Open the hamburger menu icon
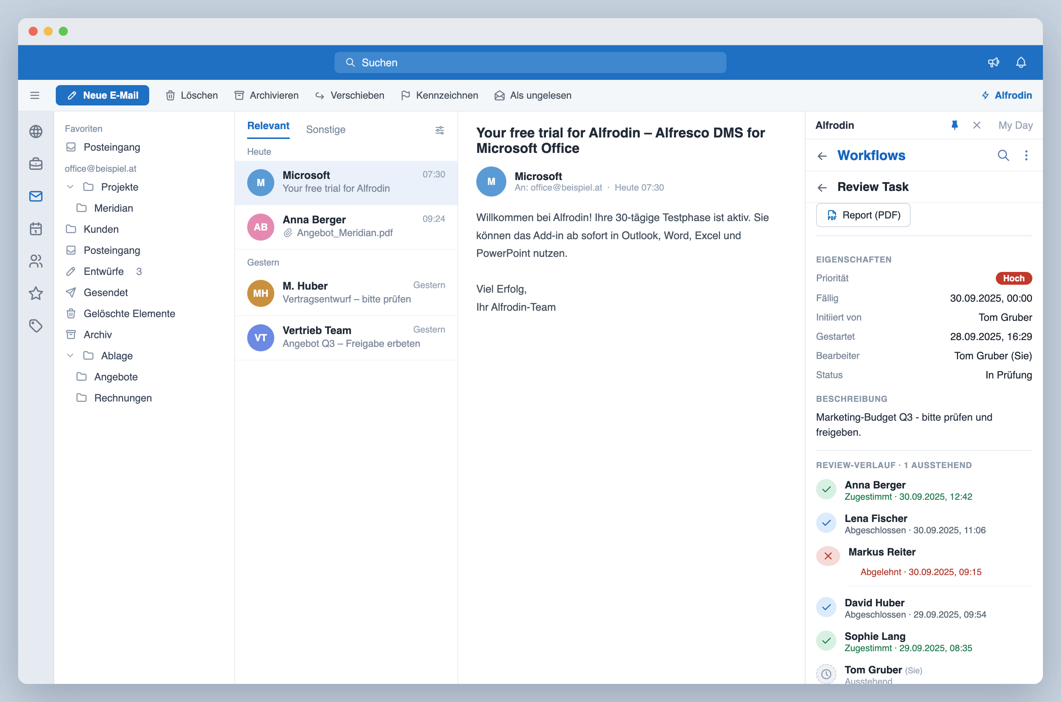This screenshot has height=702, width=1061. [x=35, y=95]
